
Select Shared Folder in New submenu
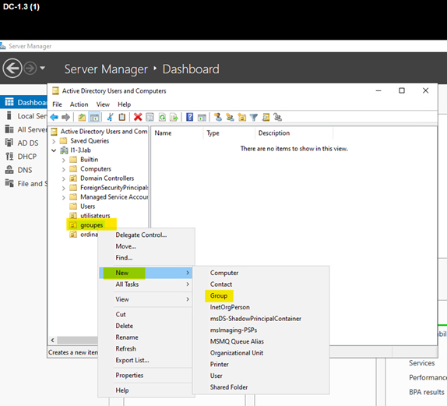[261, 387]
